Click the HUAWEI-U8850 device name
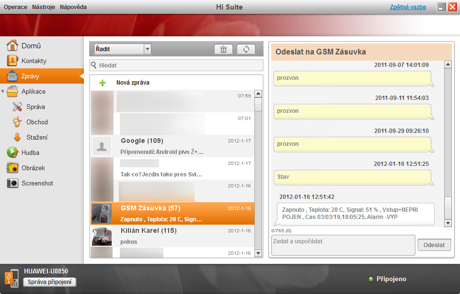This screenshot has height=294, width=460. [46, 271]
